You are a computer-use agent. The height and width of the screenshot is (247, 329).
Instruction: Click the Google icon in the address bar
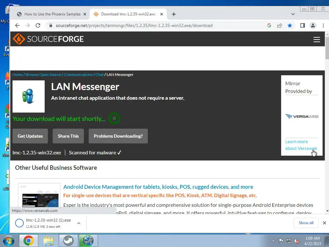(x=269, y=25)
